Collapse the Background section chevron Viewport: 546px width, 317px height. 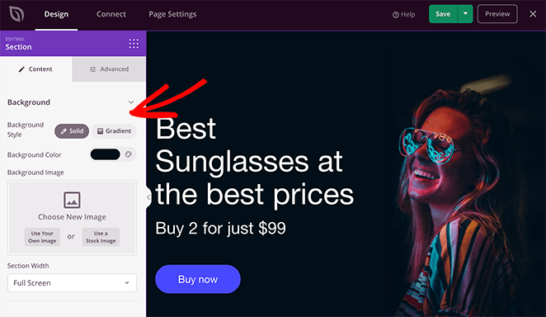(131, 102)
